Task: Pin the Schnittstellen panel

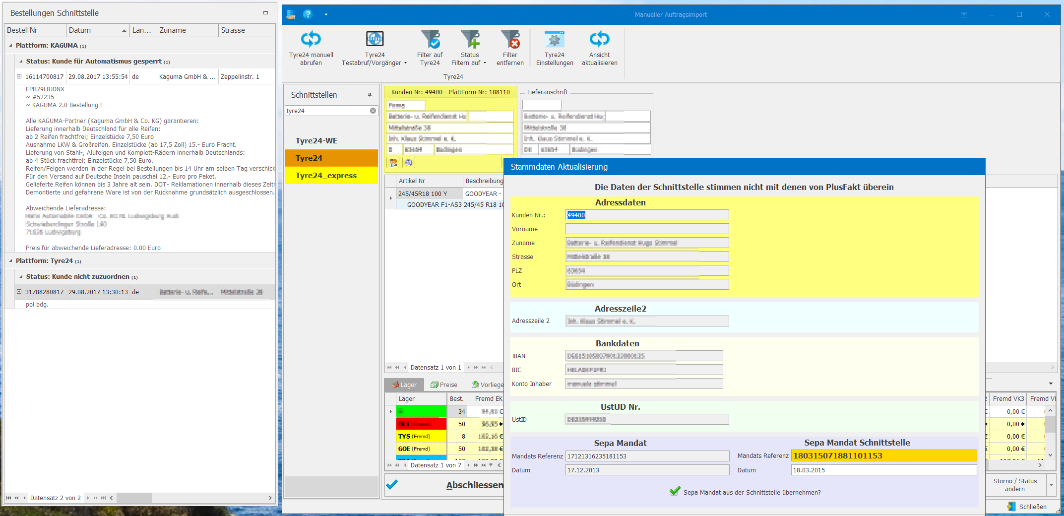Action: pyautogui.click(x=370, y=95)
